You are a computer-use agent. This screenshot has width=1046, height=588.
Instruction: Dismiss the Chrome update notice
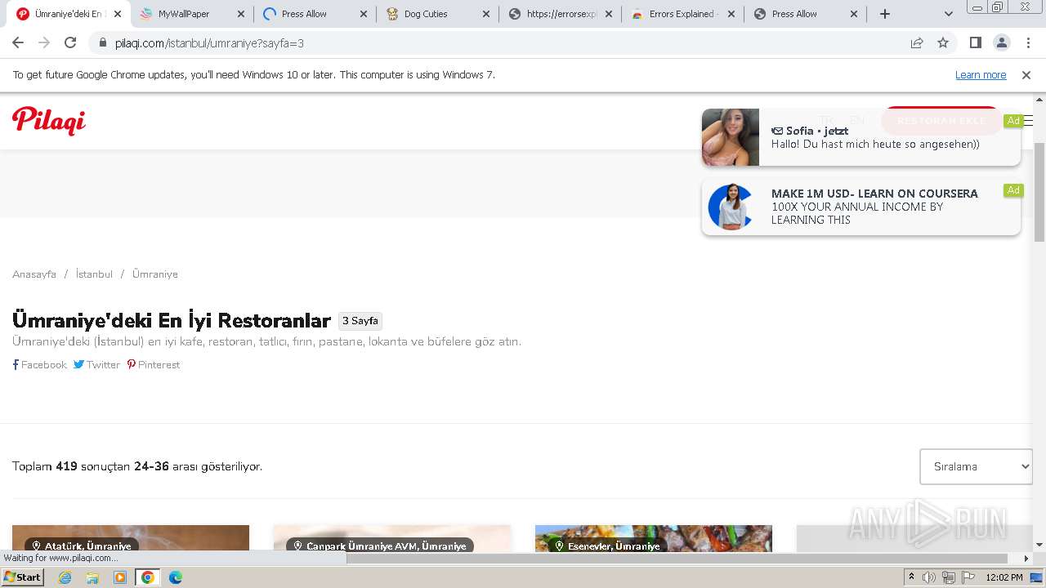[x=1026, y=74]
